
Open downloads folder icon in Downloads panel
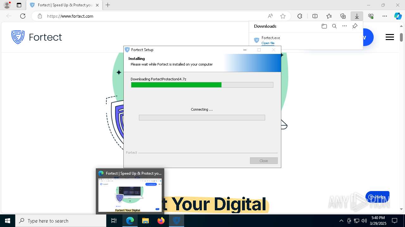(324, 26)
